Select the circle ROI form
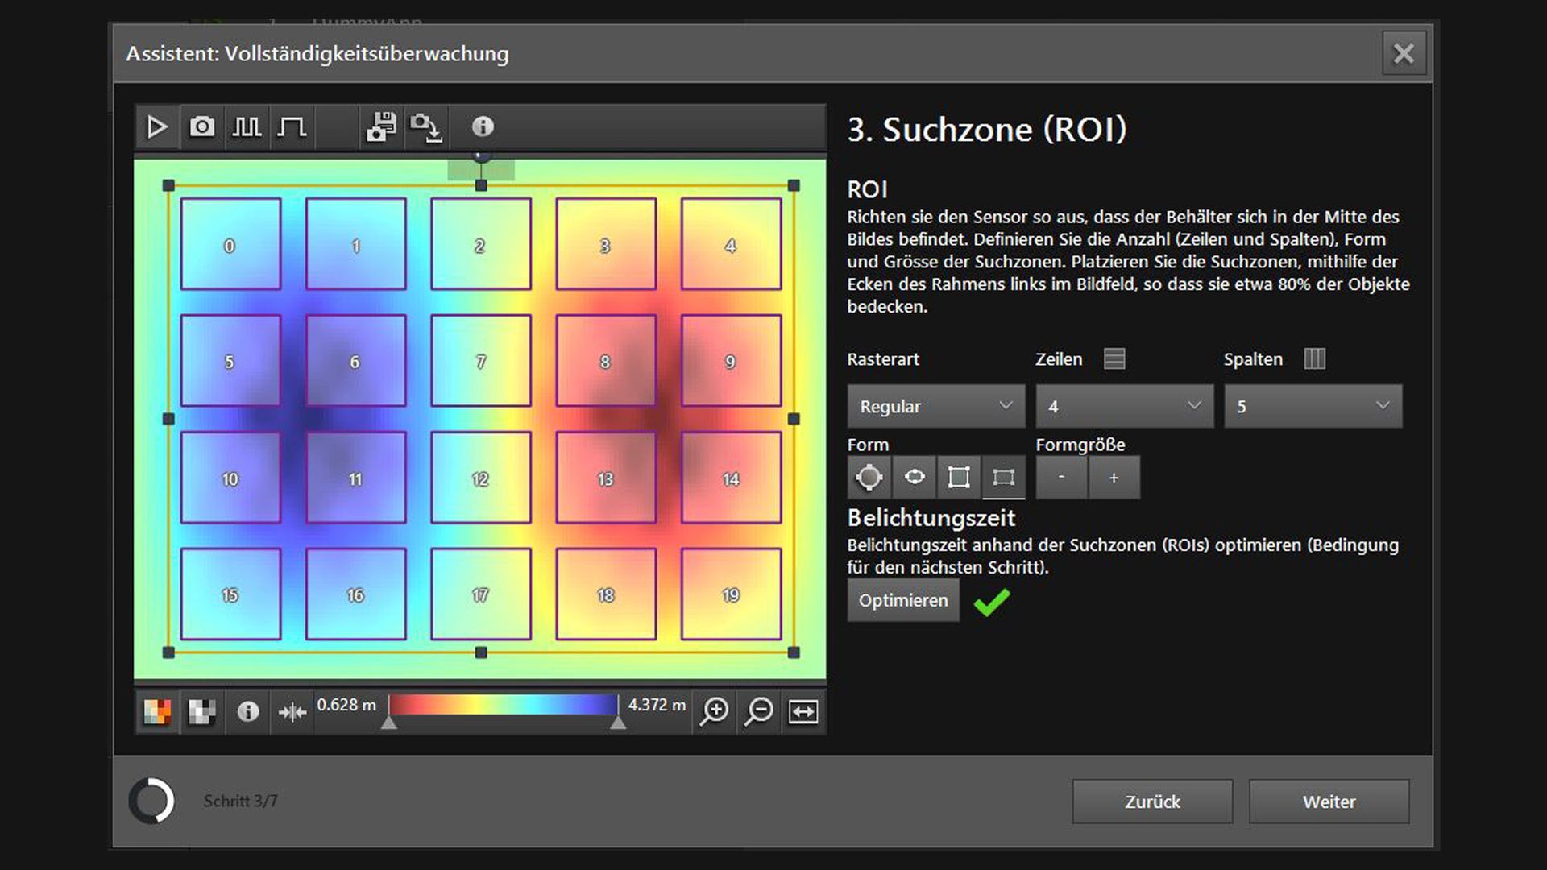 869,478
